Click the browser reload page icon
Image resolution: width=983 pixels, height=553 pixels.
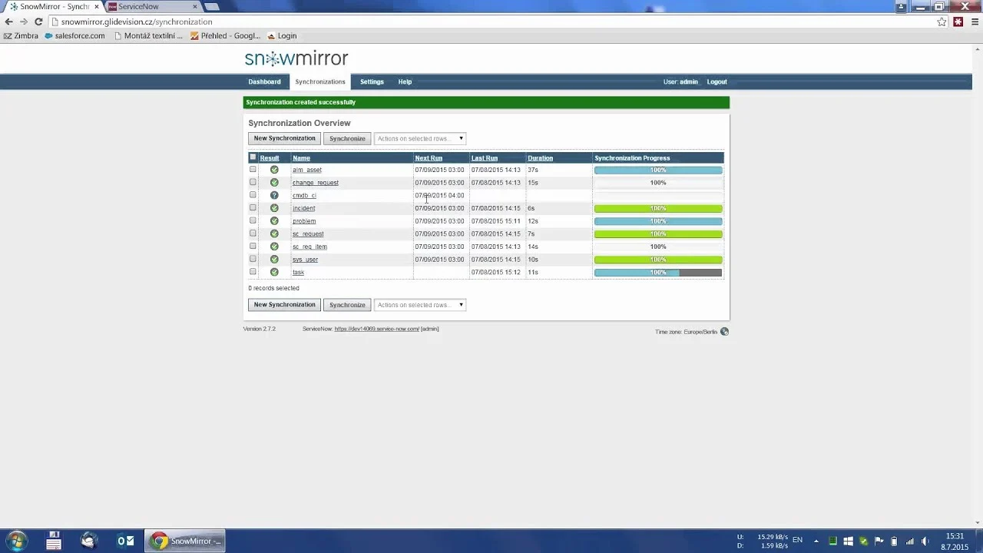38,22
